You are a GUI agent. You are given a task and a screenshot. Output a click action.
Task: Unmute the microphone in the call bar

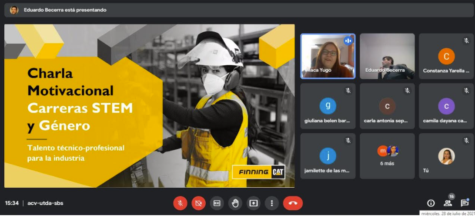180,203
